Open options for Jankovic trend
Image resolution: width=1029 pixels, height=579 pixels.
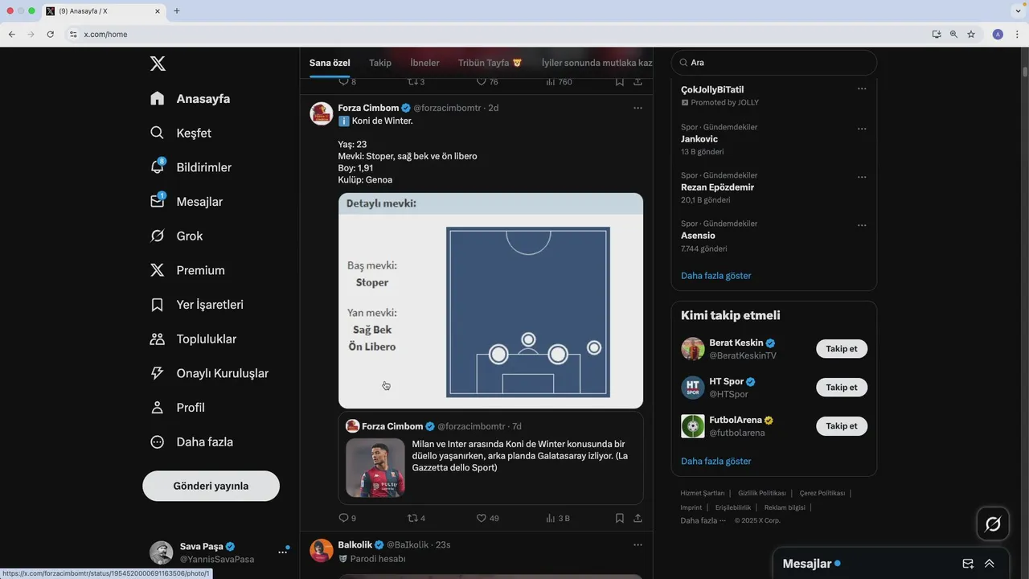(862, 129)
